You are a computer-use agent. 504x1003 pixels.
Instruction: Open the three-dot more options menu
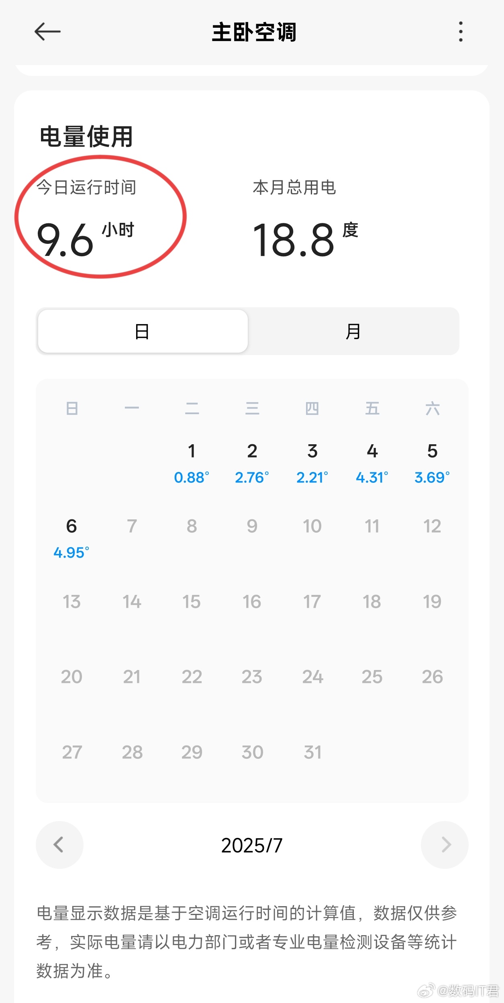pos(461,32)
